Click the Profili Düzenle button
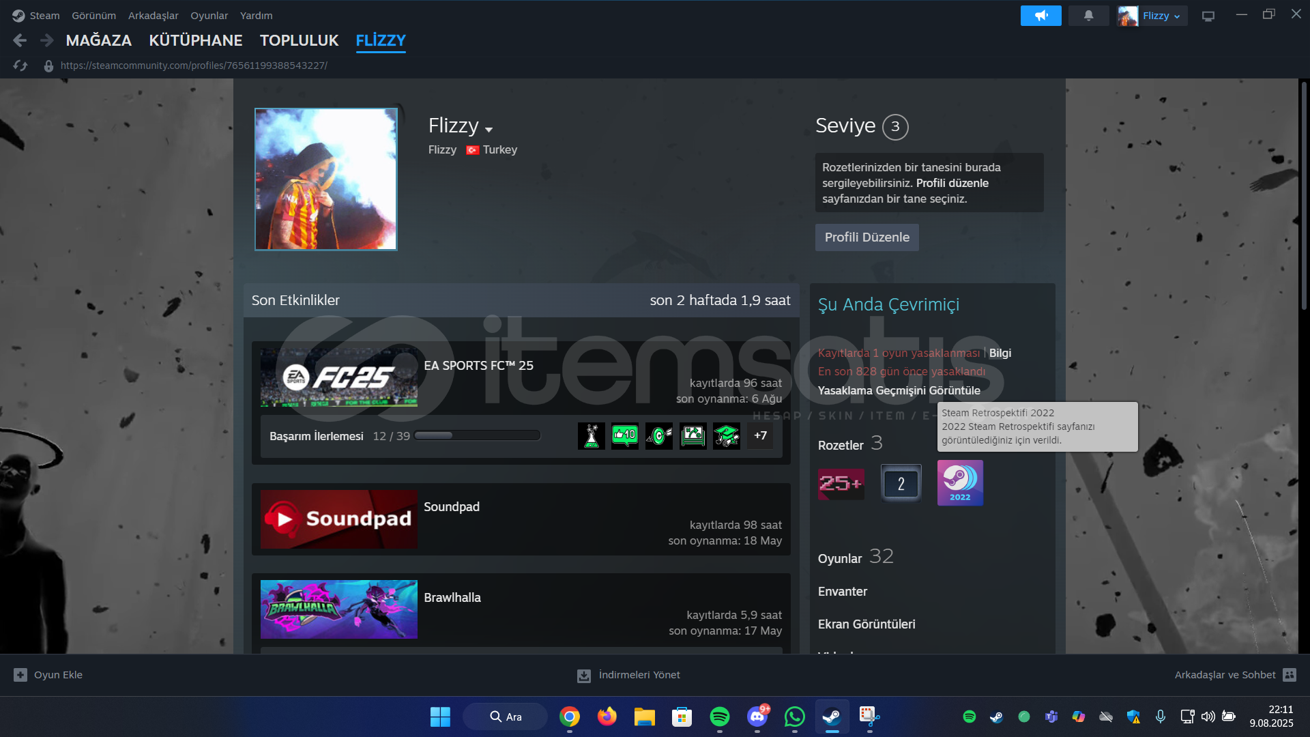 click(x=867, y=237)
